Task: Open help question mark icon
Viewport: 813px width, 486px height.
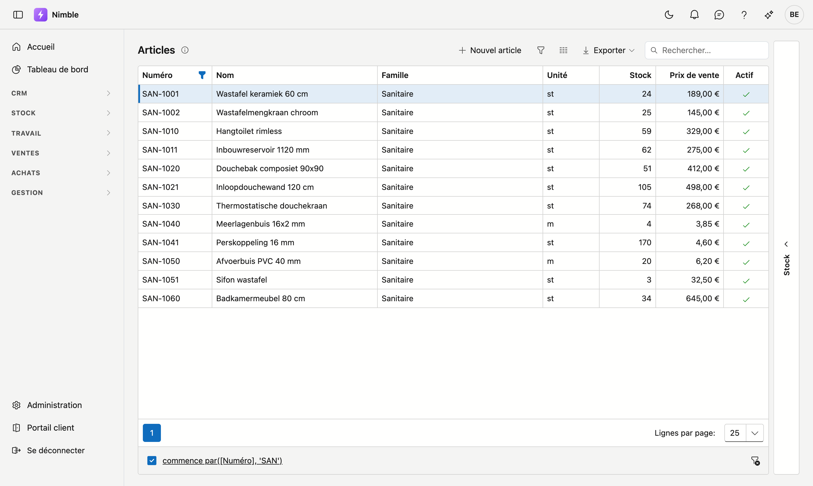Action: tap(744, 15)
